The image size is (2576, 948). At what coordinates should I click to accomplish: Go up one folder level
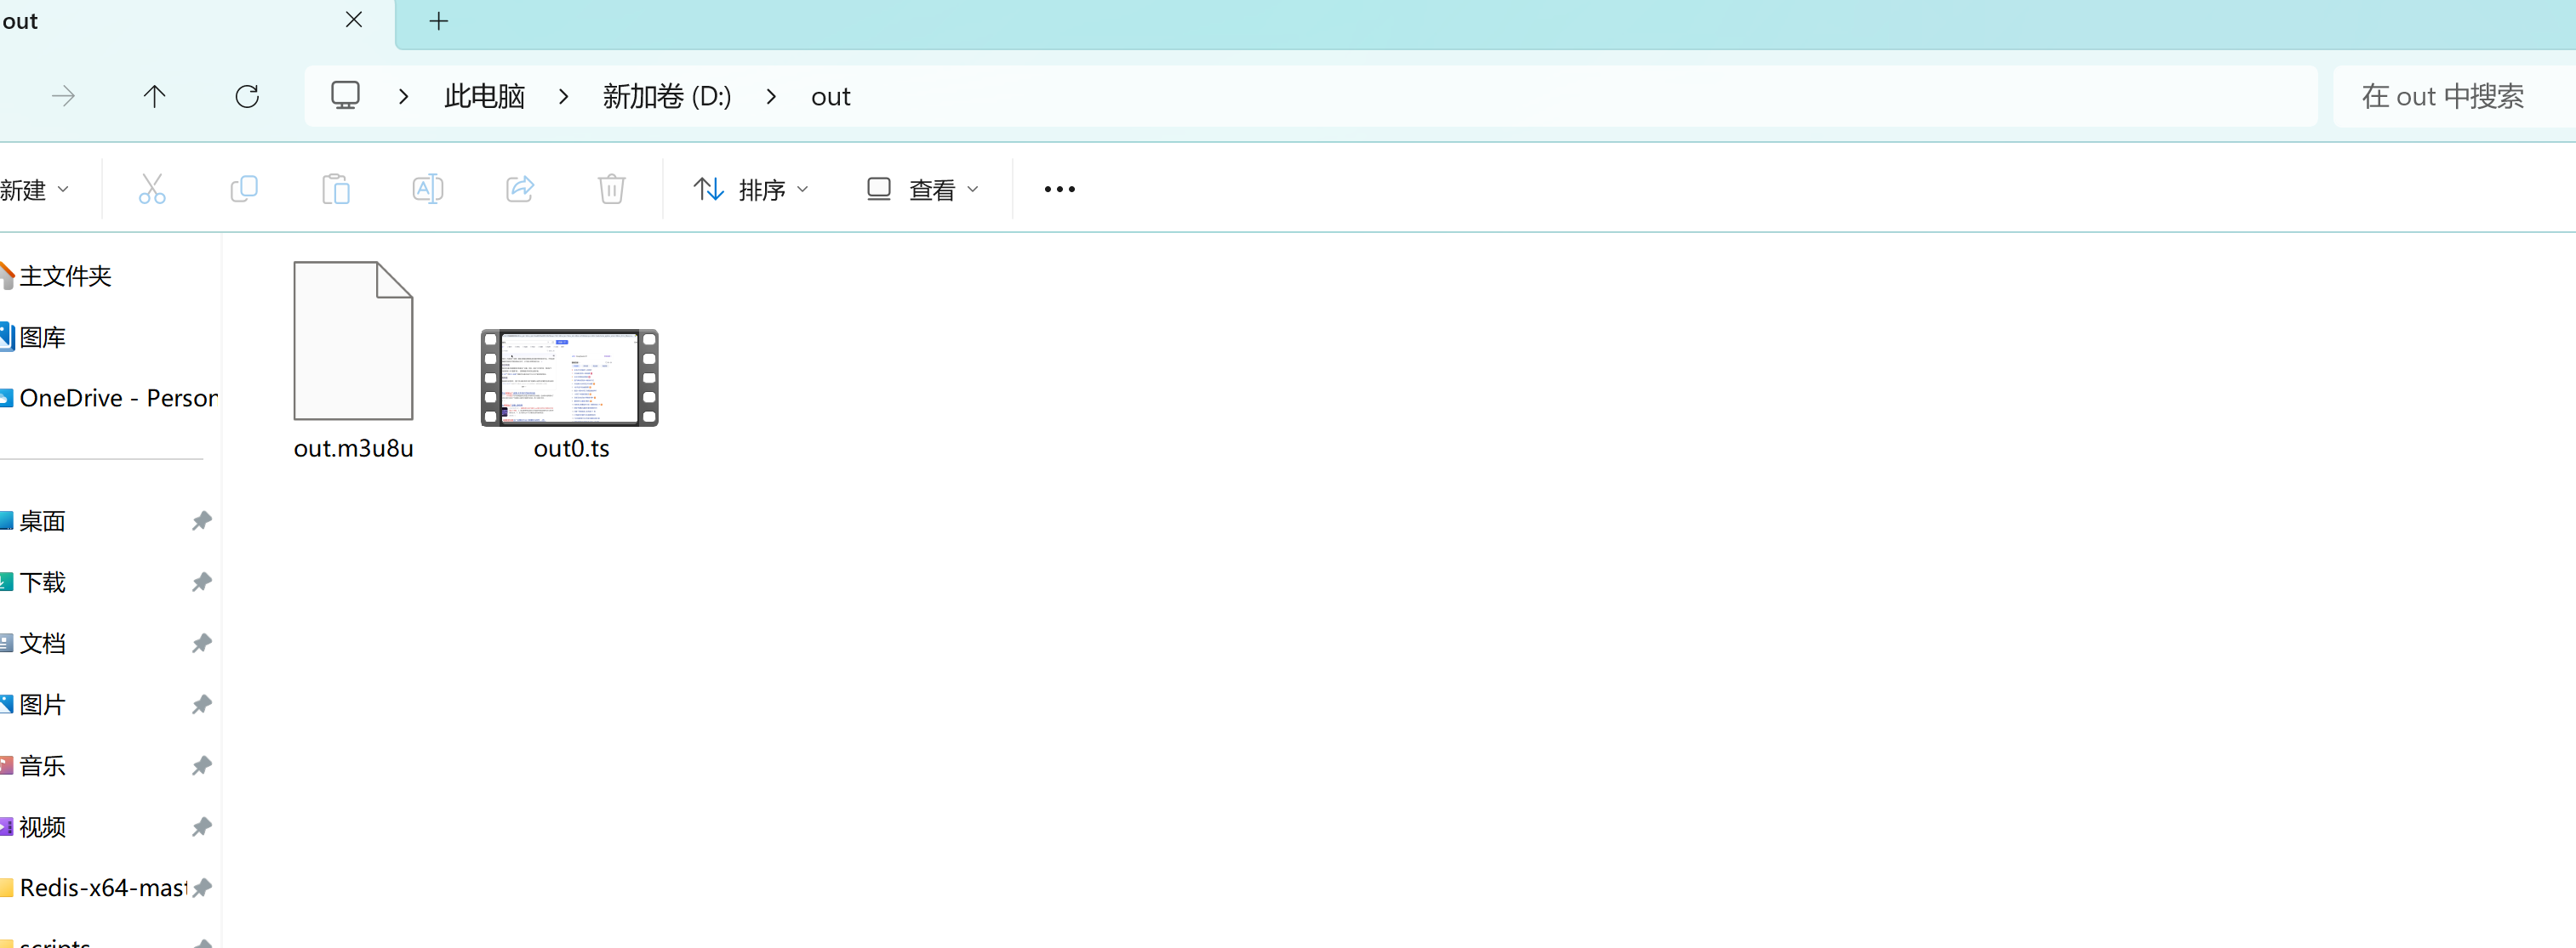click(154, 96)
